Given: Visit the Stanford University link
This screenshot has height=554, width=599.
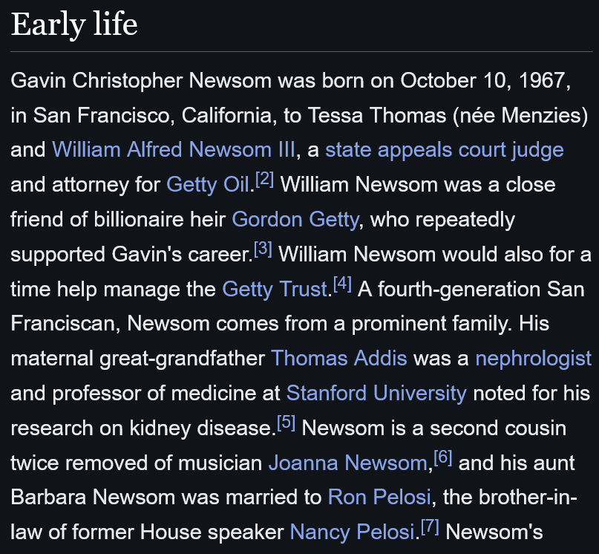Looking at the screenshot, I should tap(376, 393).
